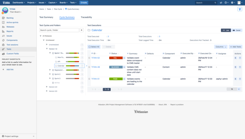Open Test sessions in the sidebar
Screen dimensions: 245x139
pos(12,45)
